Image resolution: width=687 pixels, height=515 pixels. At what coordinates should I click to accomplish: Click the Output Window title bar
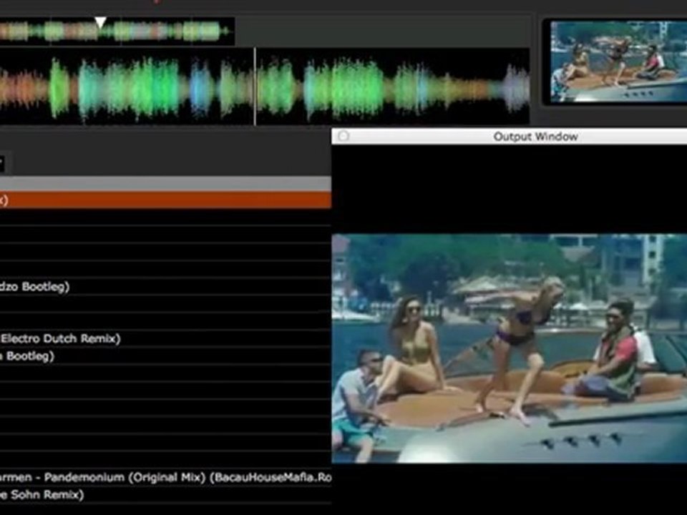click(509, 137)
